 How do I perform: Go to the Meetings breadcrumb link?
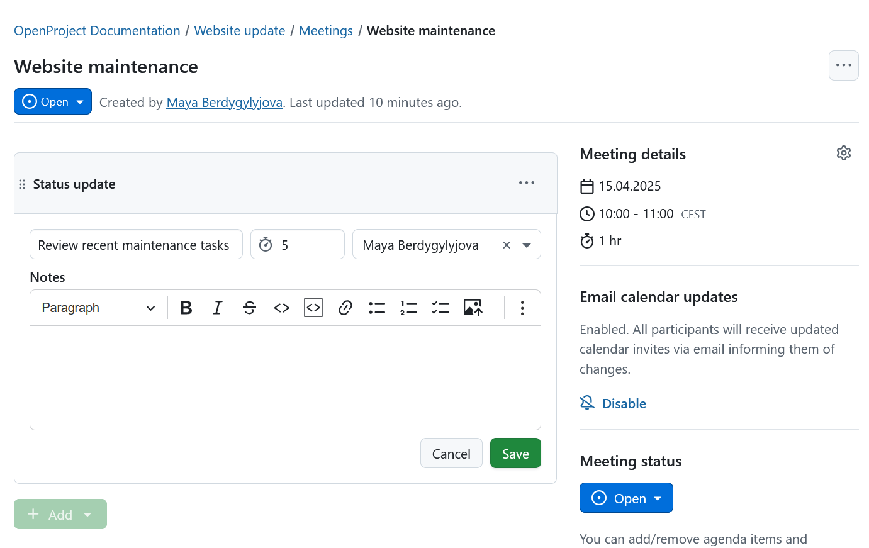point(325,30)
